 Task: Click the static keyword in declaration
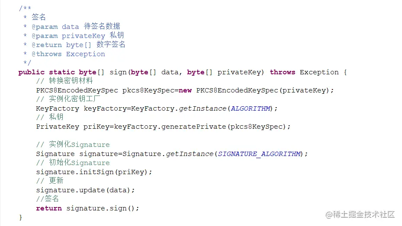point(62,72)
